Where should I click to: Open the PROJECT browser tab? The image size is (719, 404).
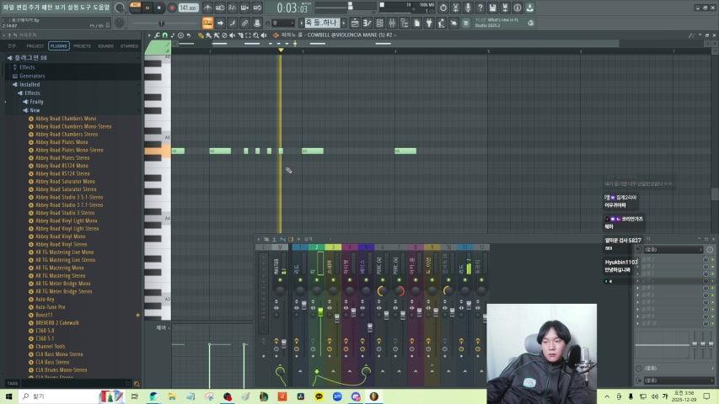click(35, 46)
